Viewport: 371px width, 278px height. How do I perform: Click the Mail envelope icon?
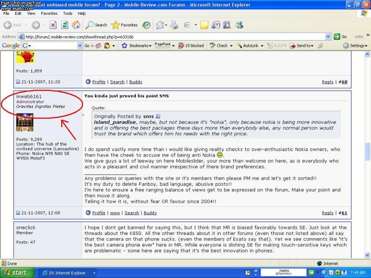pyautogui.click(x=160, y=25)
